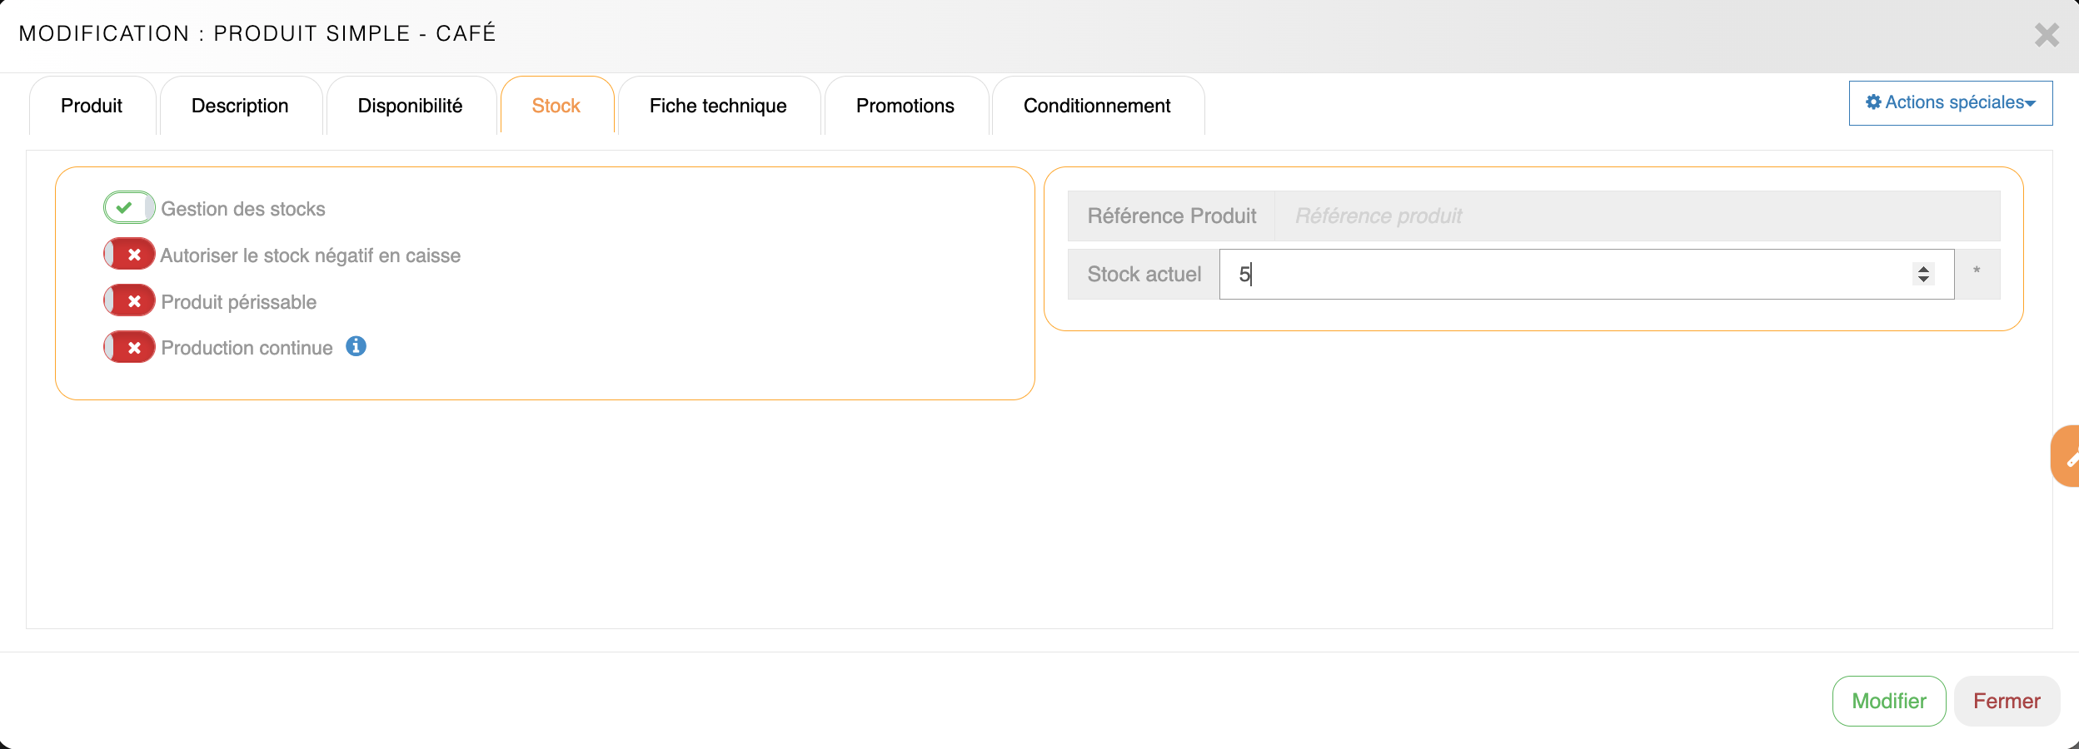Screen dimensions: 2079x749
Task: Click the info icon next to Production continue
Action: (356, 346)
